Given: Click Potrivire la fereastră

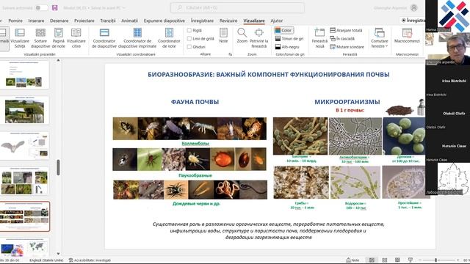Looking at the screenshot, I should point(259,38).
